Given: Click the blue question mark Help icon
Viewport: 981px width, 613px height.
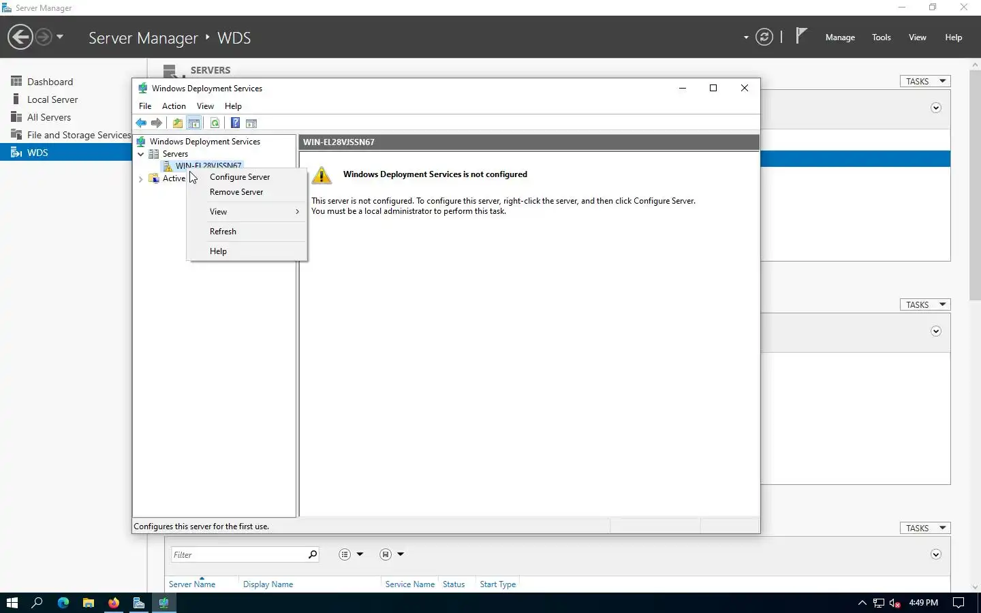Looking at the screenshot, I should (x=235, y=123).
